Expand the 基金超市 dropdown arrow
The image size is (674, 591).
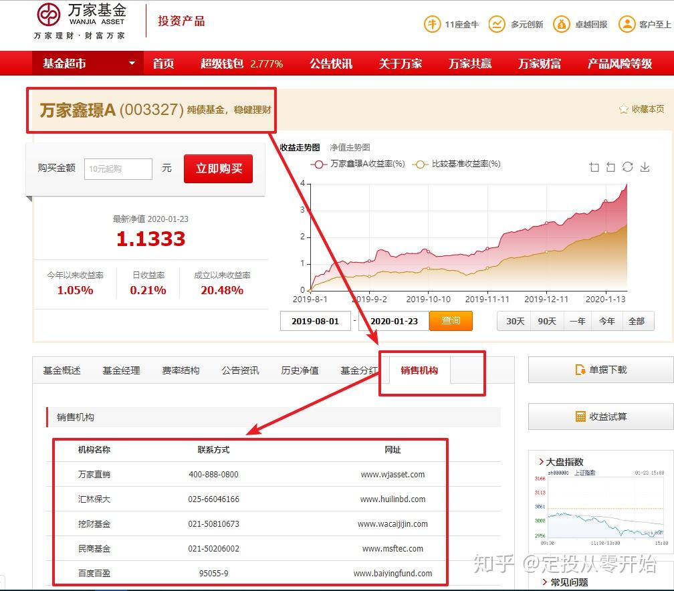pos(132,64)
